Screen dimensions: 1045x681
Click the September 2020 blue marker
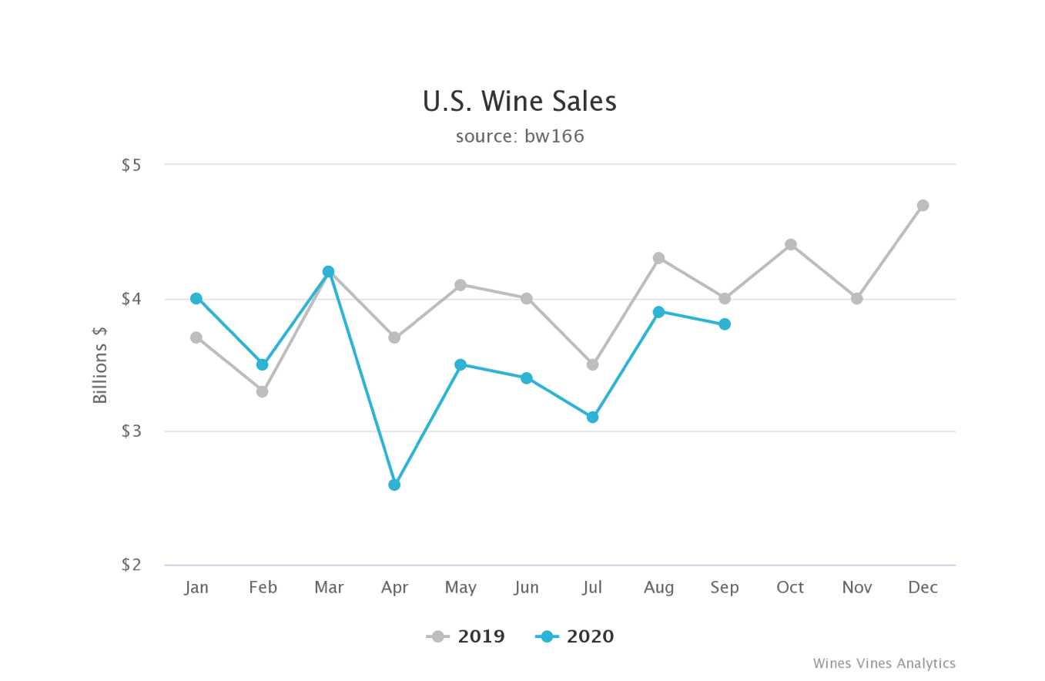pos(725,324)
